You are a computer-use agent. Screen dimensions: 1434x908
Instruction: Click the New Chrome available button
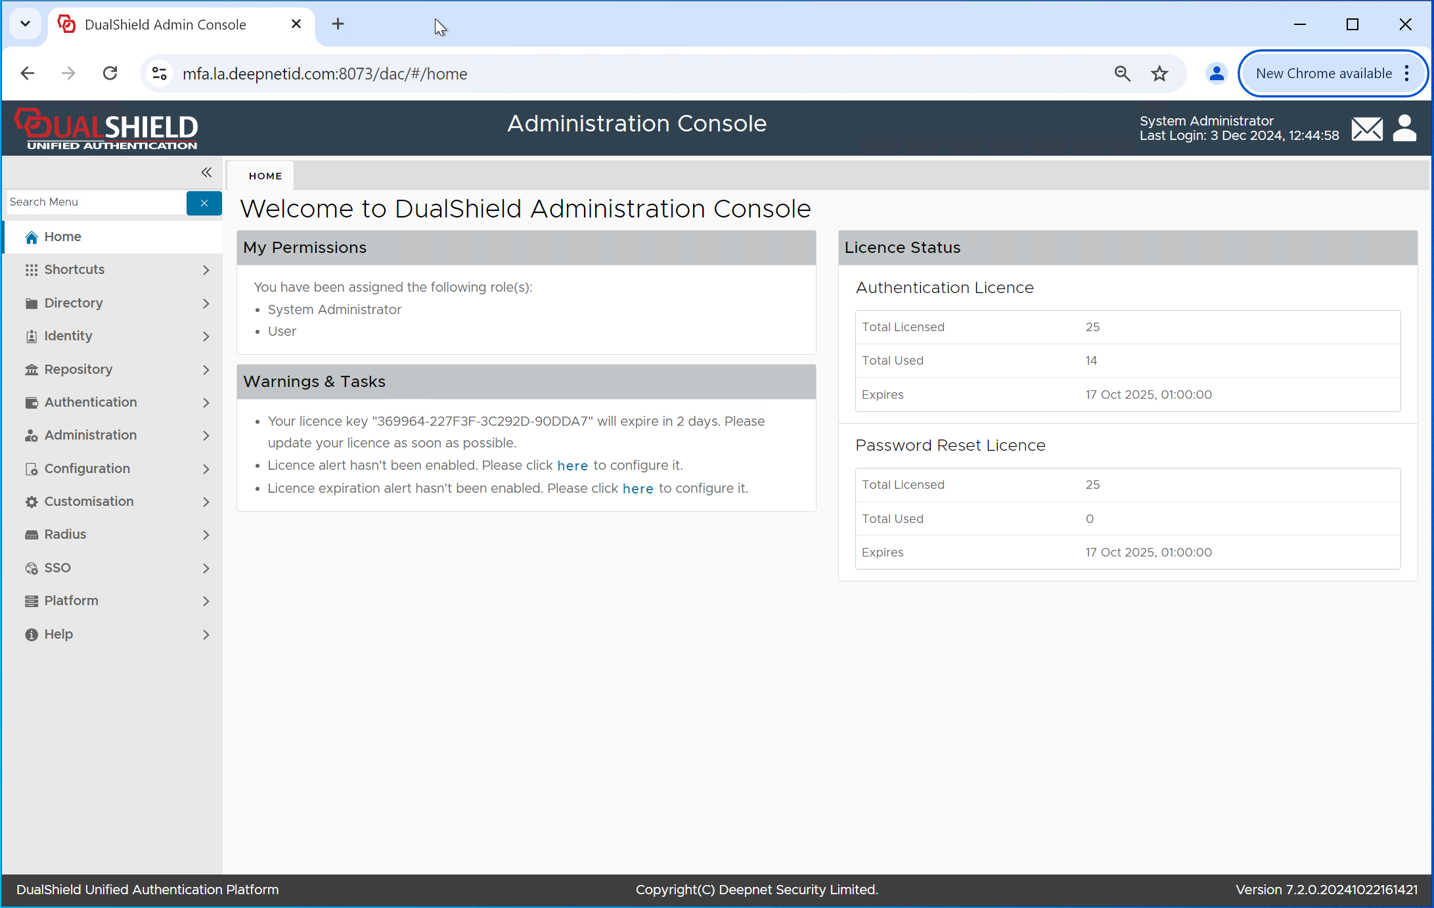point(1323,74)
